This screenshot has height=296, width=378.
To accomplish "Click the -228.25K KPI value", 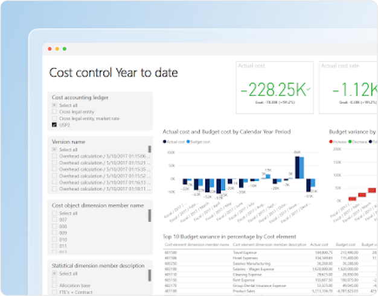I will (274, 89).
